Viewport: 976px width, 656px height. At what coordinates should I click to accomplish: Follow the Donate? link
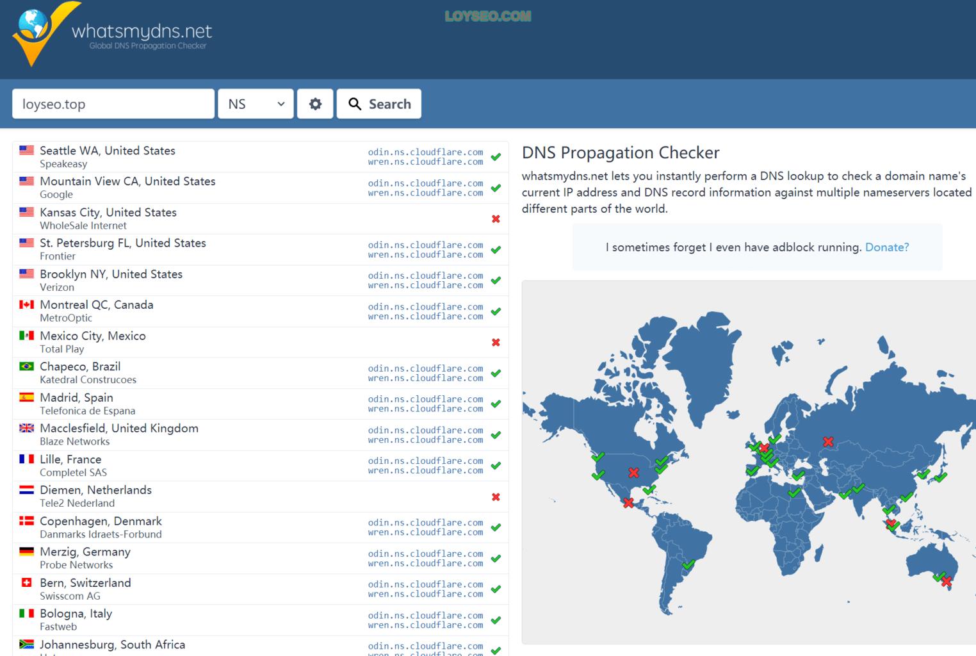[887, 247]
